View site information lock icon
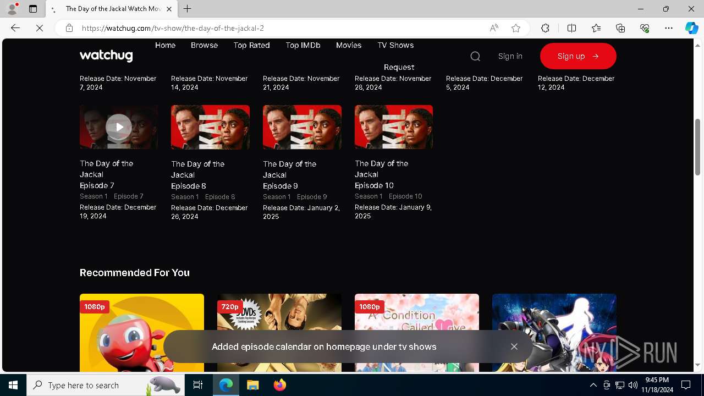The width and height of the screenshot is (704, 396). pos(69,28)
